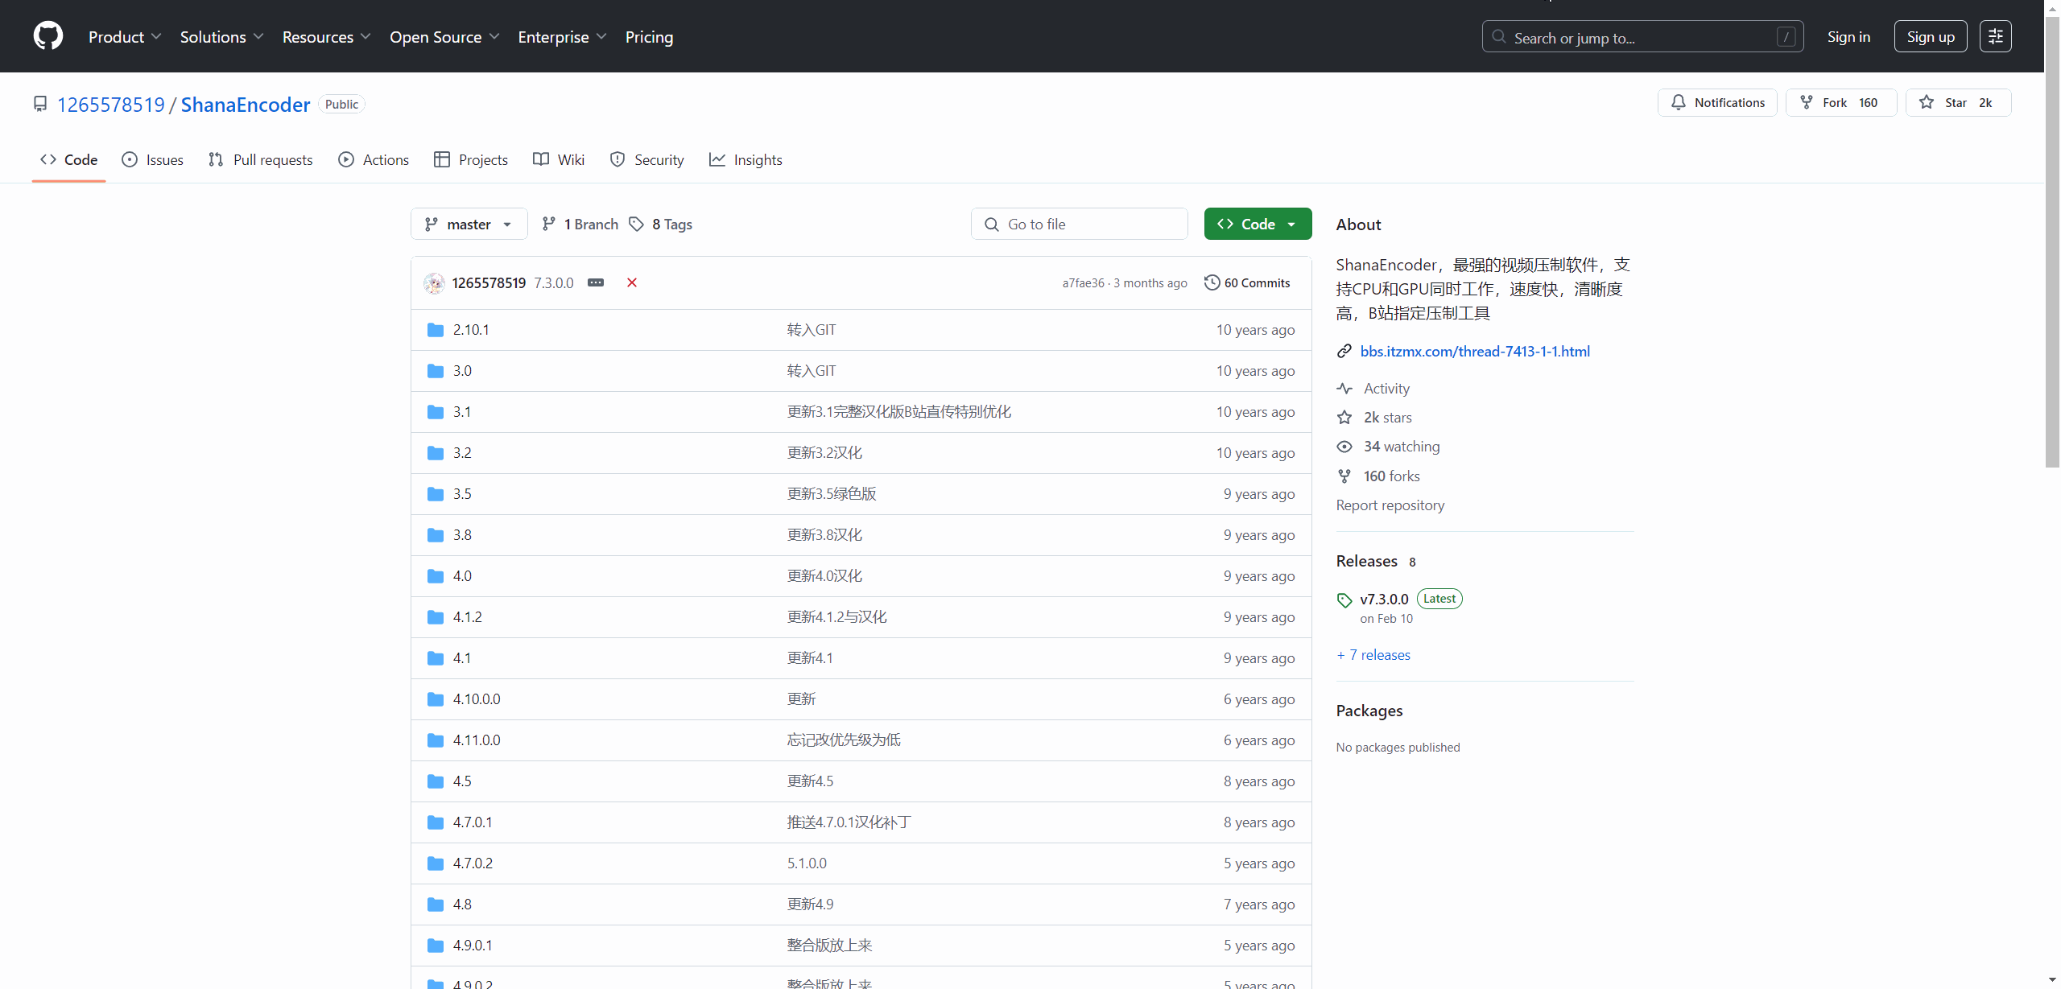This screenshot has width=2061, height=989.
Task: Click the 8 Tags tag icon
Action: tap(637, 225)
